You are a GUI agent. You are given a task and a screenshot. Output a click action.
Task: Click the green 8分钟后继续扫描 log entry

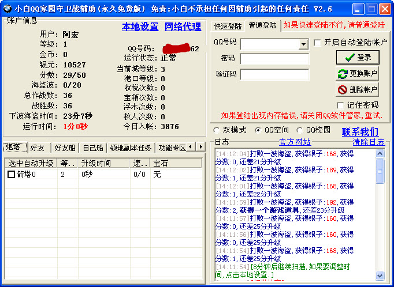click(x=283, y=271)
